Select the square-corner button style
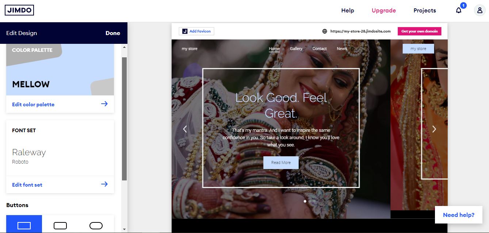489x233 pixels. pos(24,225)
